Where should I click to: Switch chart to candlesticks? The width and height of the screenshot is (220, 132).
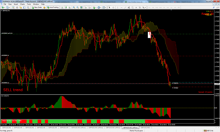click(66, 7)
